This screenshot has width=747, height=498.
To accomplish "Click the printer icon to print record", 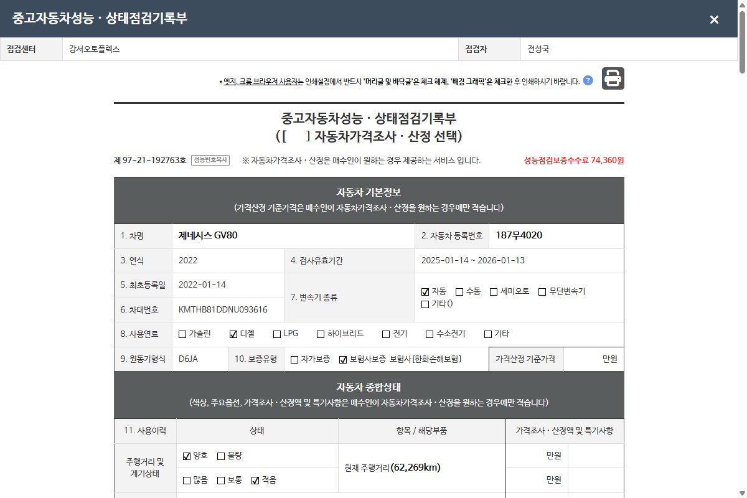I will [613, 78].
